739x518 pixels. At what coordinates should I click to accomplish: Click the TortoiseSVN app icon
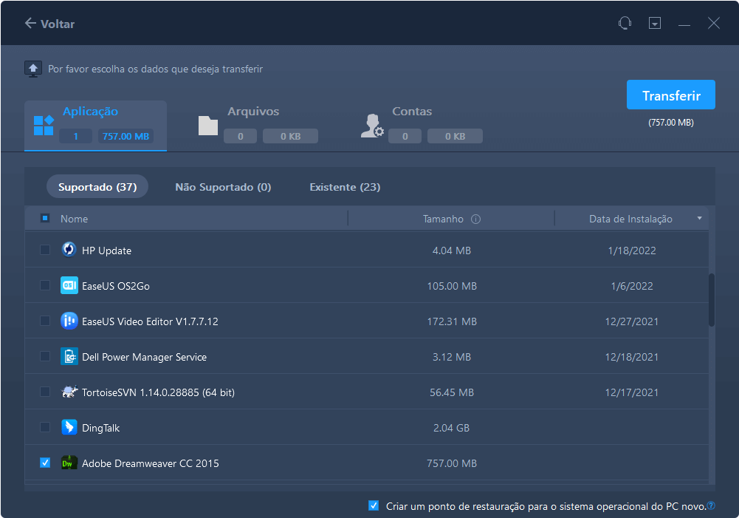click(x=69, y=392)
